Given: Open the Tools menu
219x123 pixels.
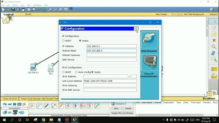Looking at the screenshot, I should click(x=29, y=5).
